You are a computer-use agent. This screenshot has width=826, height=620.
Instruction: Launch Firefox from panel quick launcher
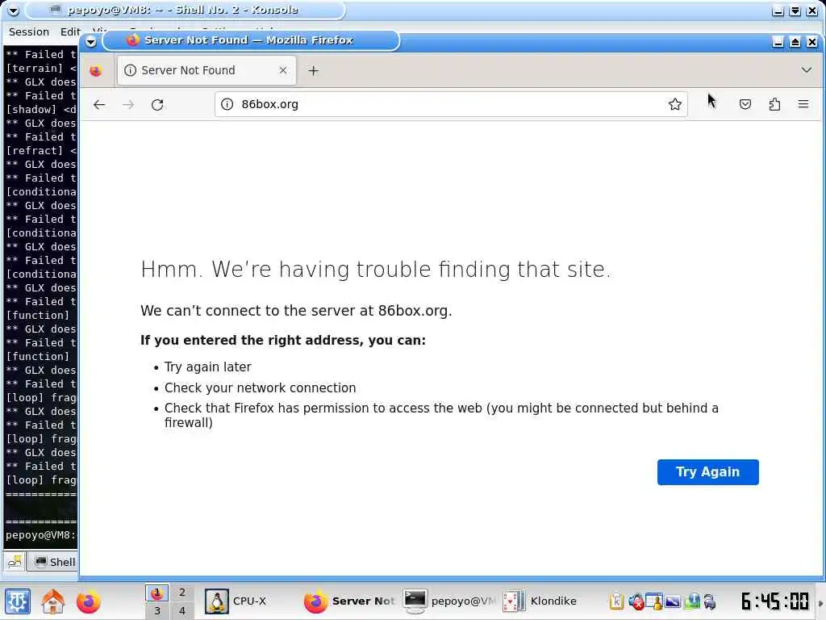pyautogui.click(x=89, y=601)
